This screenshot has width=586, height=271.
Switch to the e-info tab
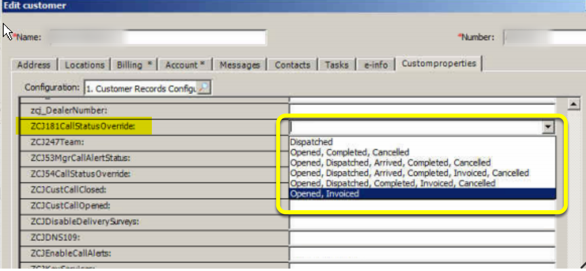[376, 65]
